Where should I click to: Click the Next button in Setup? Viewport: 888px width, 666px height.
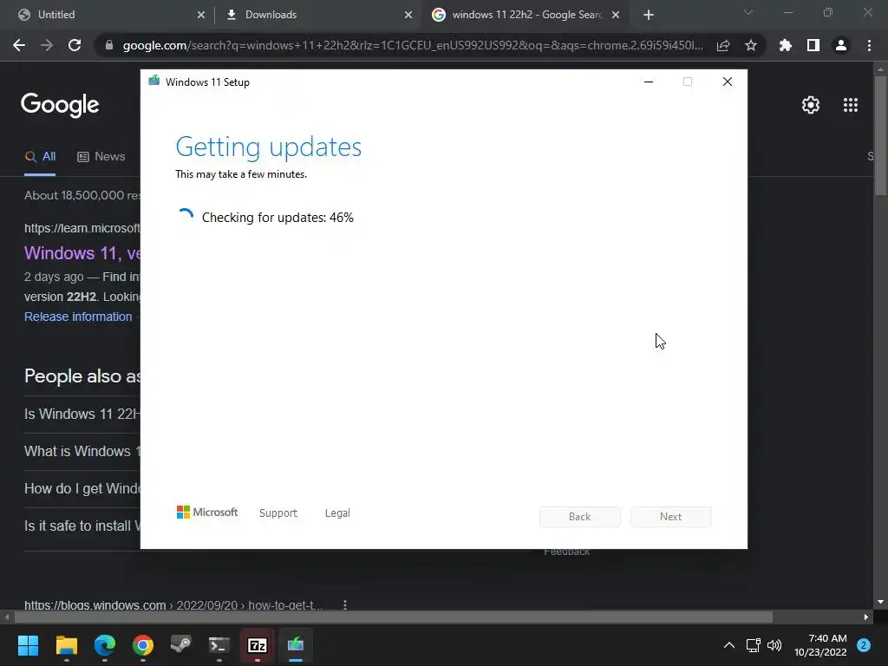(671, 517)
